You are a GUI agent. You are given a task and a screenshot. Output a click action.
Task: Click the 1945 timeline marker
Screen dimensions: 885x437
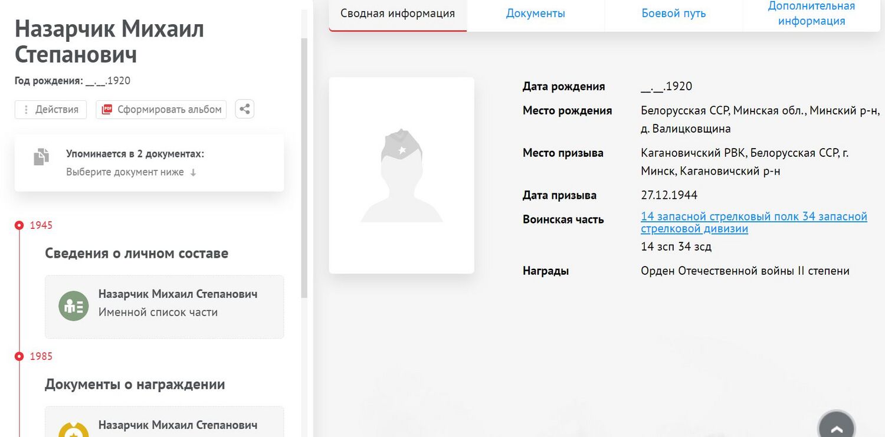tap(19, 225)
